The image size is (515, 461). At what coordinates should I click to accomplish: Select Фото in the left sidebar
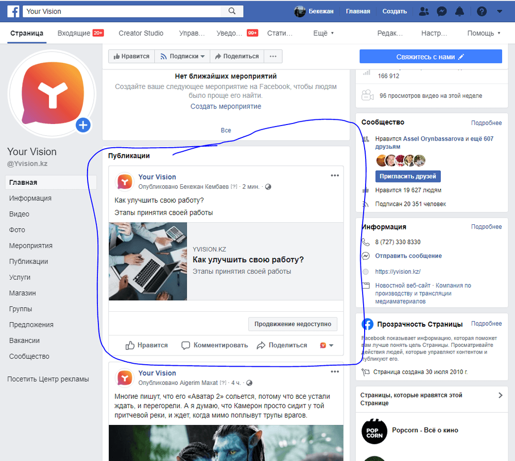click(x=17, y=229)
